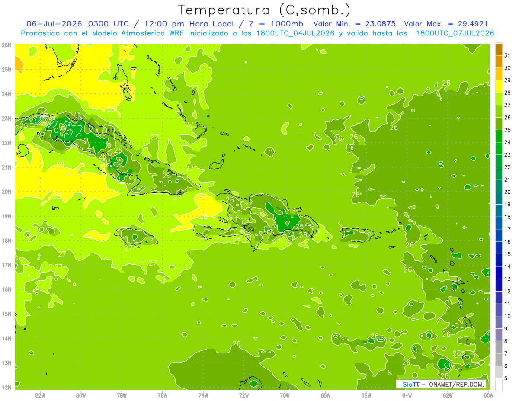Click the '68W' longitude axis label
This screenshot has height=401, width=519.
[x=326, y=395]
